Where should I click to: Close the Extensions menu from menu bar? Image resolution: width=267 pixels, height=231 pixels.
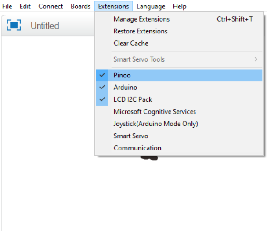(x=114, y=6)
